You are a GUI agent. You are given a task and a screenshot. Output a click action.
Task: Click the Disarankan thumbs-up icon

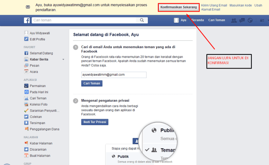pos(26,149)
